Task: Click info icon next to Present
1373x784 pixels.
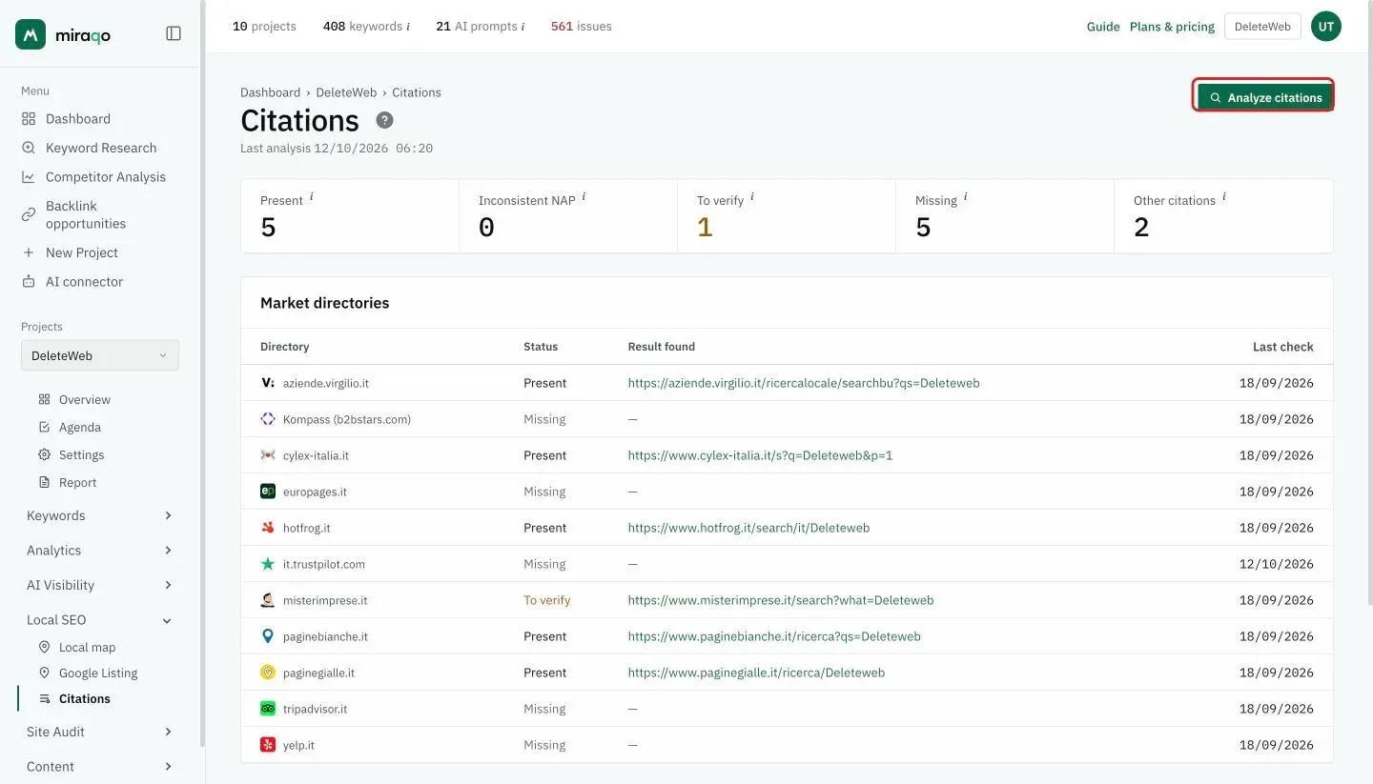Action: (x=312, y=197)
